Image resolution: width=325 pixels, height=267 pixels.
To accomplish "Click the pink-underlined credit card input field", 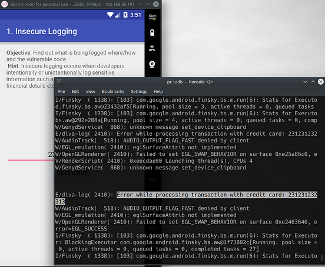I will click(x=31, y=155).
